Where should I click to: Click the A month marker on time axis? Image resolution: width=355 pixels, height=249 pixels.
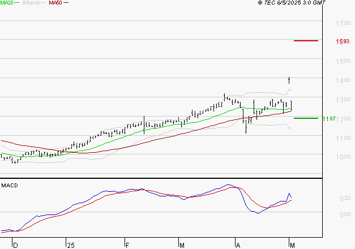point(238,246)
